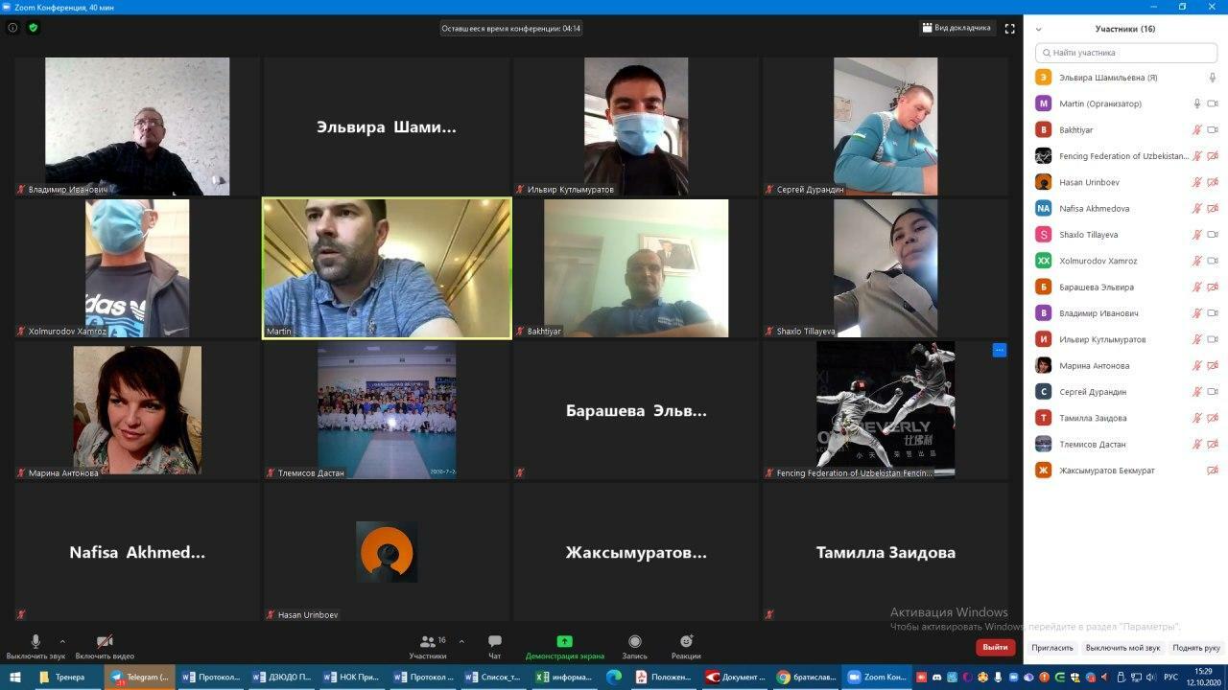Click Bakhtiyar's camera icon in participants list

tap(1213, 129)
